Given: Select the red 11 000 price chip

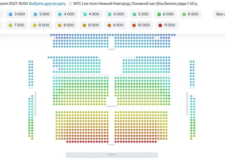Looking at the screenshot, I should [x=167, y=25].
